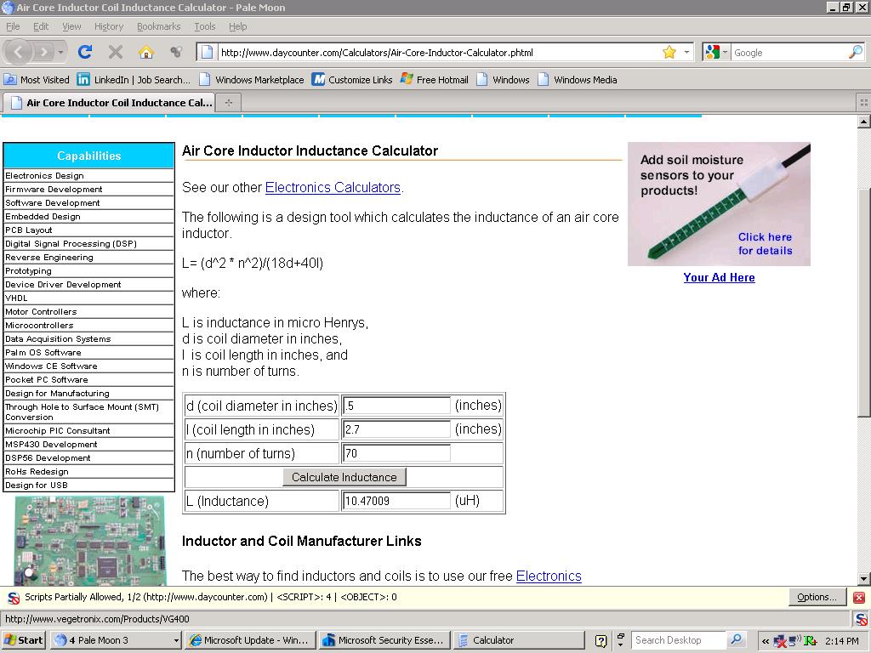Click the toolbar icon right of Home
Viewport: 871px width, 653px height.
176,52
